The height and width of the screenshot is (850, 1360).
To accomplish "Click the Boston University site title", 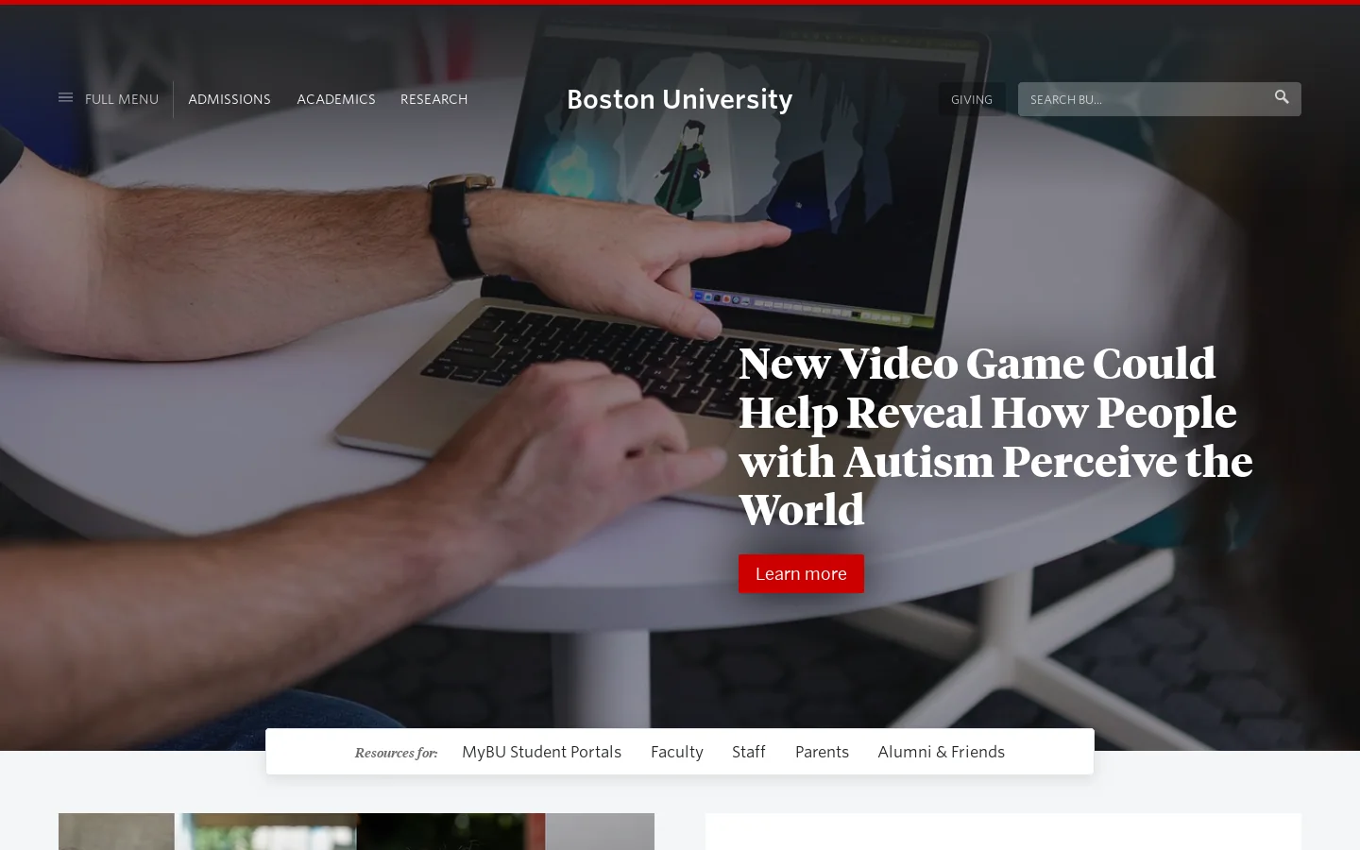I will pyautogui.click(x=680, y=99).
